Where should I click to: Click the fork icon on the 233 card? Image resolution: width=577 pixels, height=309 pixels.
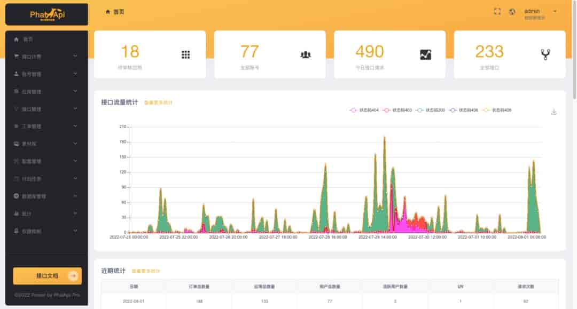pyautogui.click(x=545, y=55)
